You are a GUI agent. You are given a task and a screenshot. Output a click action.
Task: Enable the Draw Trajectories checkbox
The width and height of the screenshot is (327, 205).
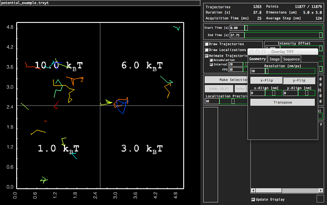point(207,44)
